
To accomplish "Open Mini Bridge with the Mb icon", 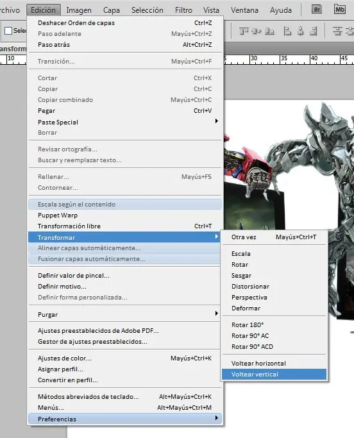I will 340,10.
